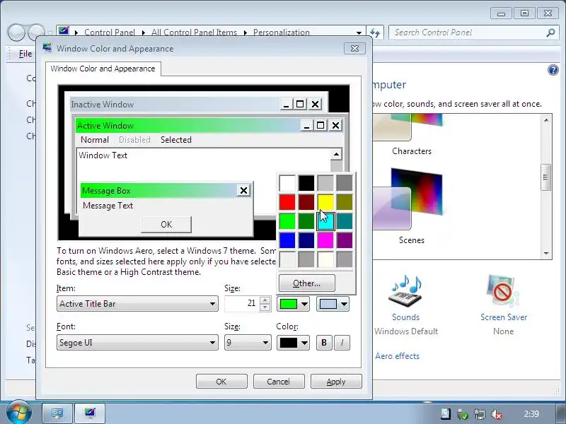Click Disabled menu item in preview
Viewport: 566px width, 424px height.
(x=134, y=140)
